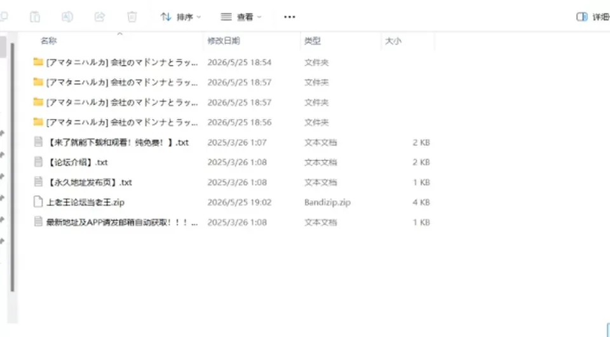610x337 pixels.
Task: Click the date 2025/3/26 1:07
Action: pos(237,142)
